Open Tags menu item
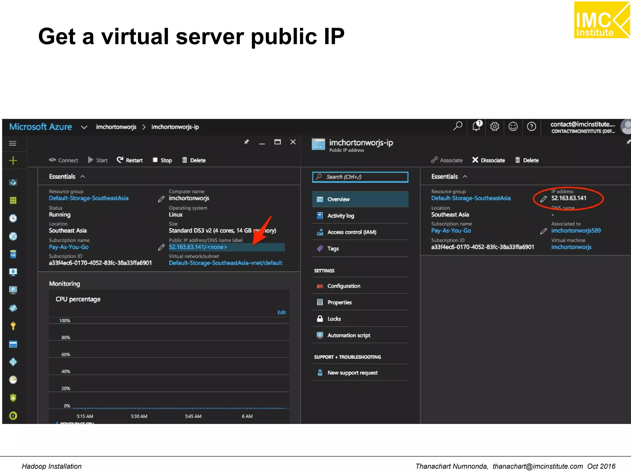 click(x=360, y=249)
